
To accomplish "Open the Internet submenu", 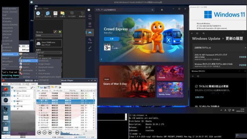I will (x=29, y=64).
